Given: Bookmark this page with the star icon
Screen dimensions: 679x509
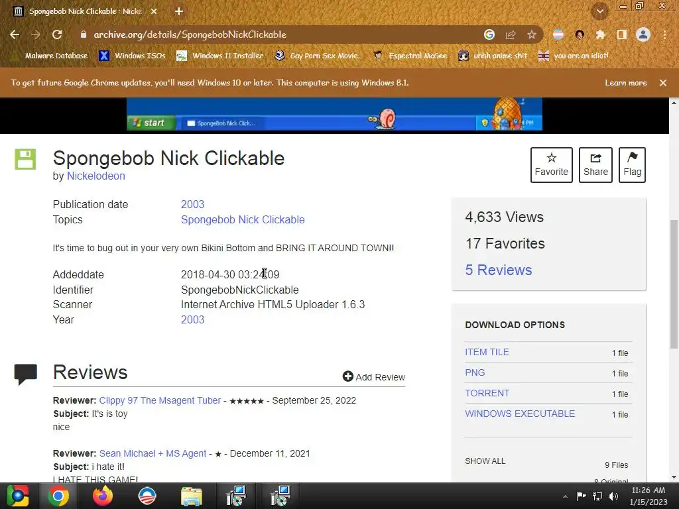Looking at the screenshot, I should point(532,34).
